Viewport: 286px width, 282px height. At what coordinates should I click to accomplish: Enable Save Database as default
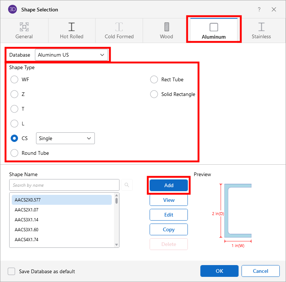pyautogui.click(x=12, y=271)
